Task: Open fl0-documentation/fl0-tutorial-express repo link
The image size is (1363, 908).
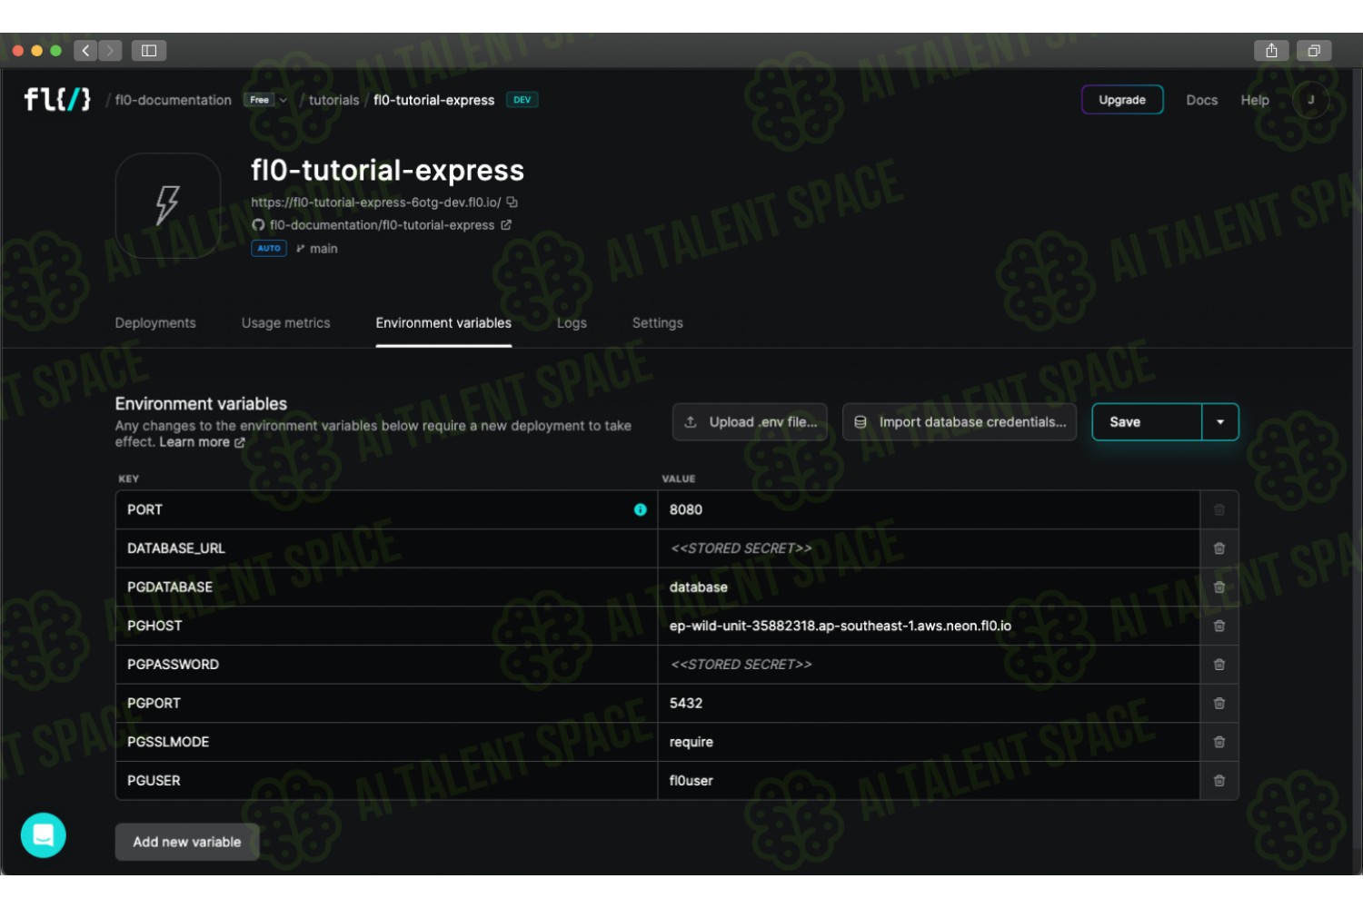Action: 382,224
